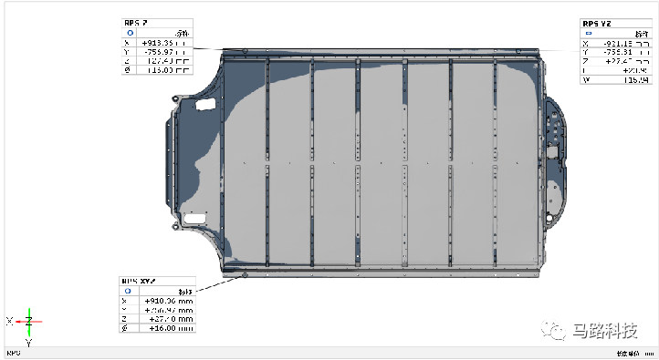Click the RPS hole at the tray's top-right corner
Screen dimensions: 659x360
pyautogui.click(x=518, y=51)
